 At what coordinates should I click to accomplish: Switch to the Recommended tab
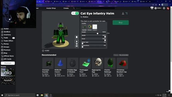pyautogui.click(x=124, y=55)
